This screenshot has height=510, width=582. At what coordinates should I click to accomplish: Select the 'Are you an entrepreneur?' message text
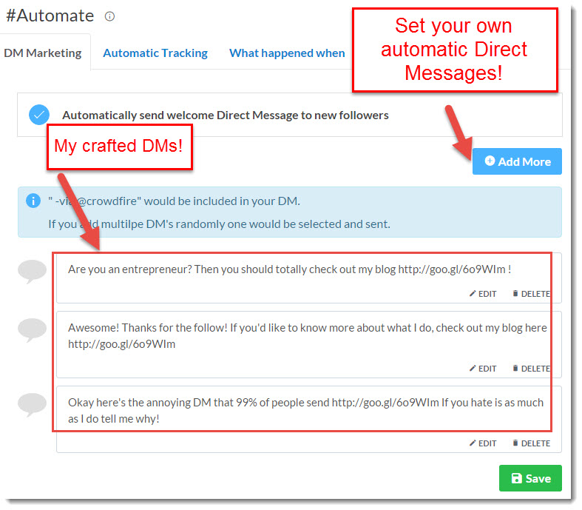click(x=289, y=269)
